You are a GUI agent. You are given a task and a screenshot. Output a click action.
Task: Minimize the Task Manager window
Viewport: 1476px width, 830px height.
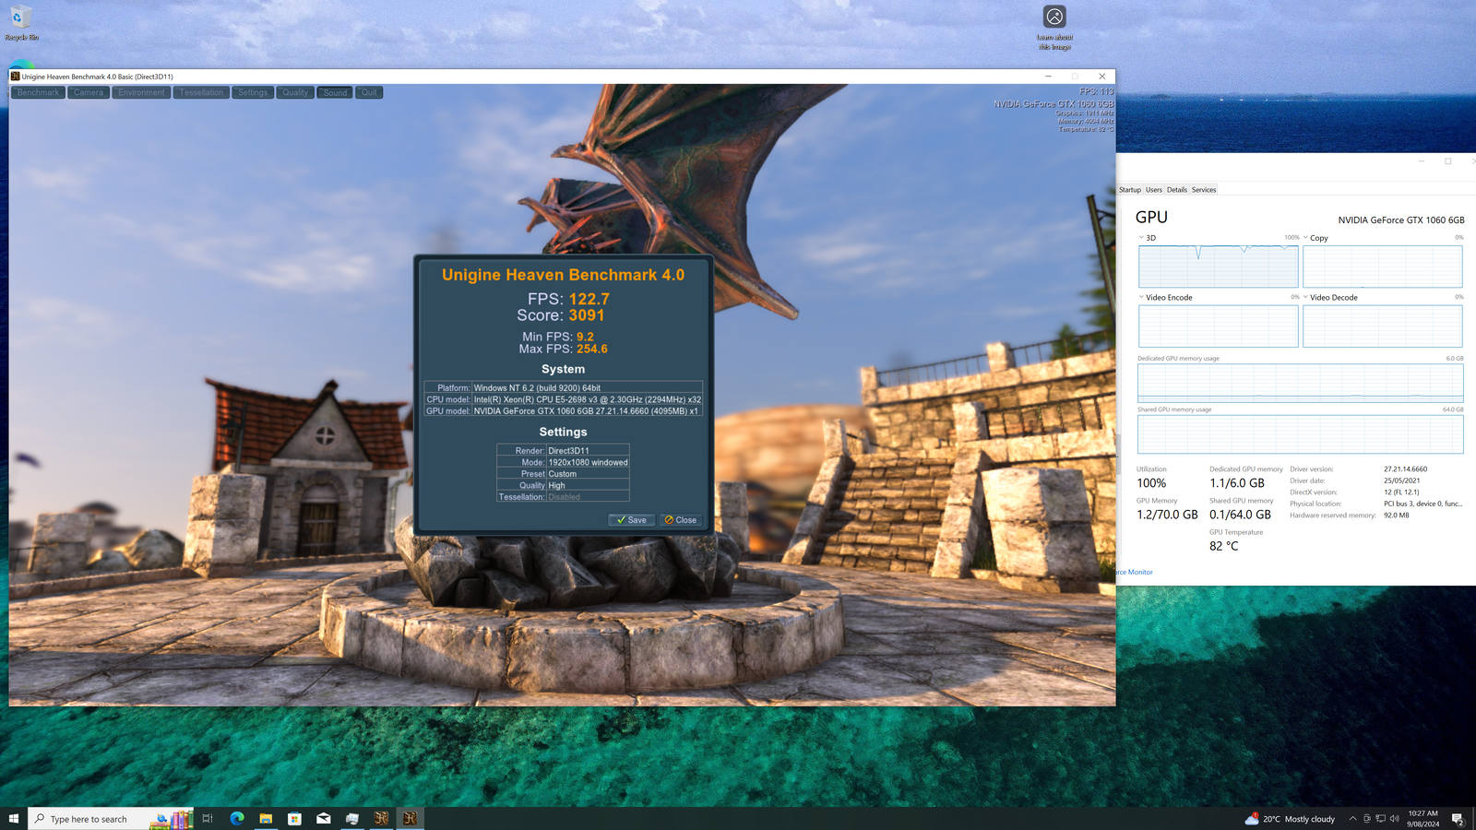click(1422, 161)
